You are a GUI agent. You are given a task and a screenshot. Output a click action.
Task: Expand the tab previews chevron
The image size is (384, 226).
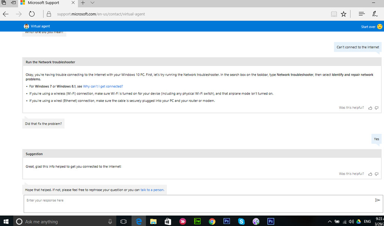(92, 3)
